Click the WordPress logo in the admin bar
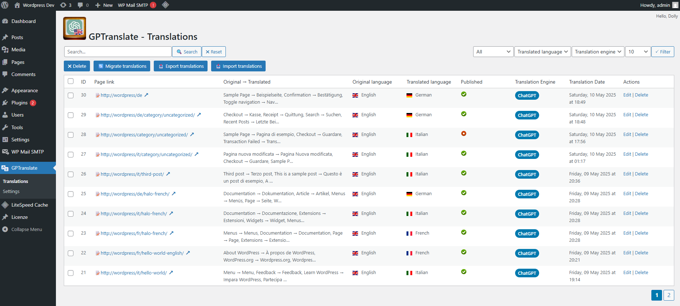 point(5,5)
